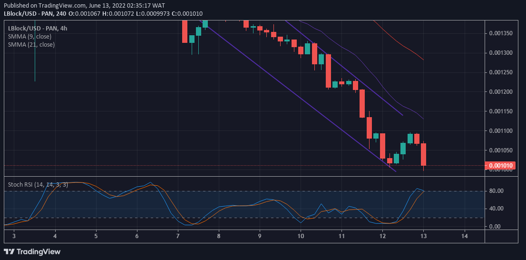526x260 pixels.
Task: Click the latest red candle at date 13
Action: pyautogui.click(x=423, y=154)
